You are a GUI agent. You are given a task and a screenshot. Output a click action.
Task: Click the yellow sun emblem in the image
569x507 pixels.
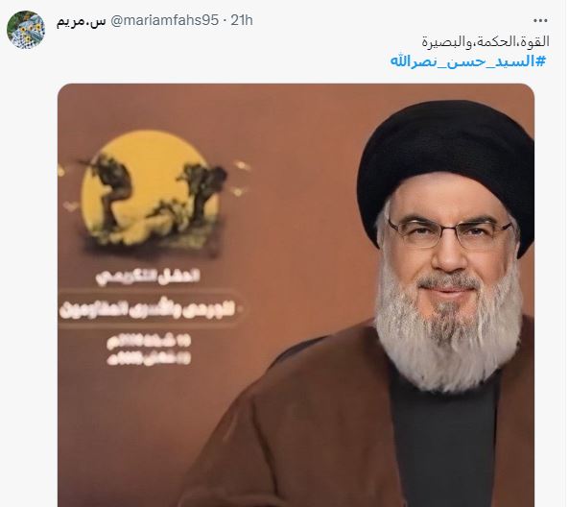point(150,189)
